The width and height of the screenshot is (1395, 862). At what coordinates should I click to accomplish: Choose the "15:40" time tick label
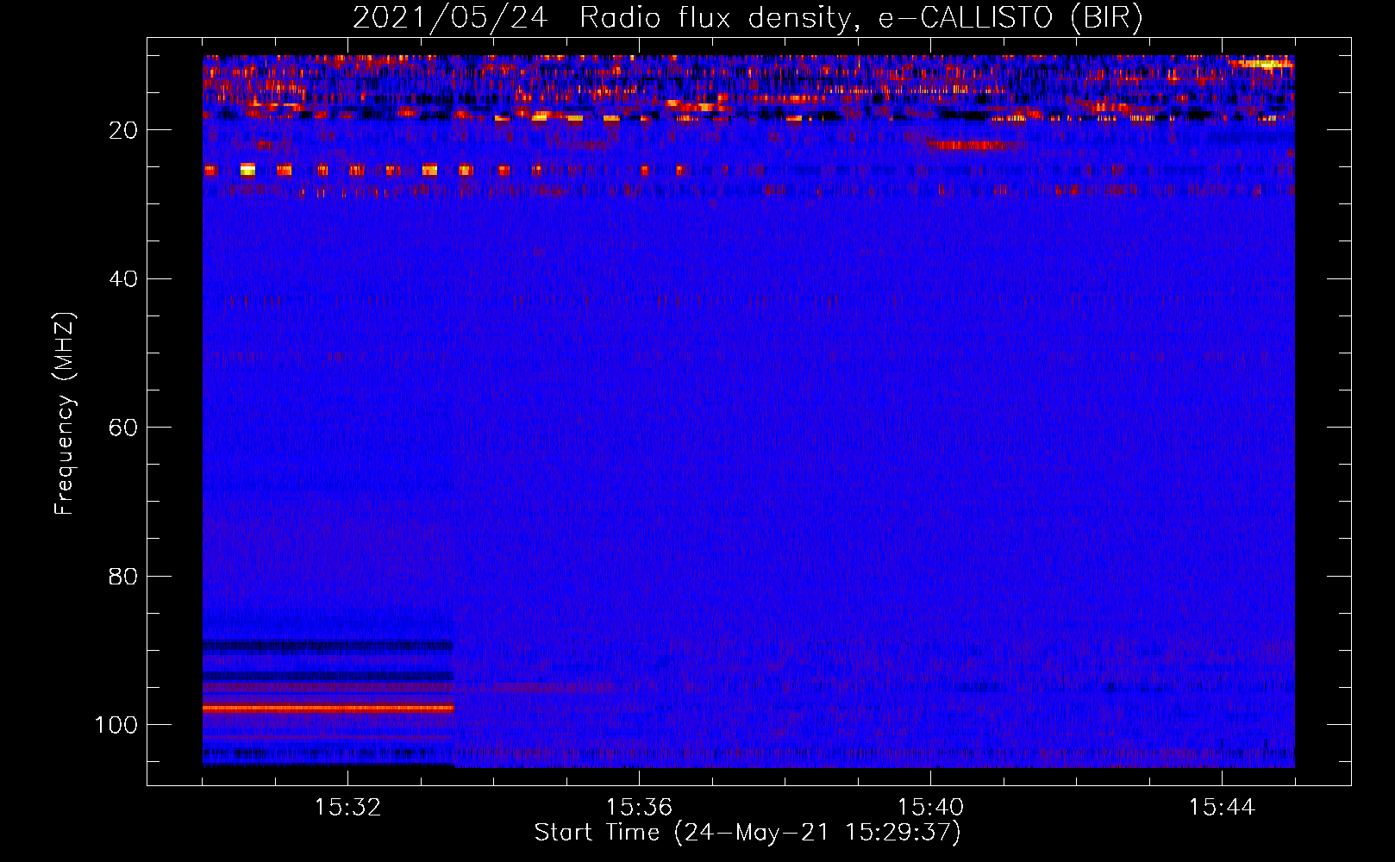coord(930,808)
